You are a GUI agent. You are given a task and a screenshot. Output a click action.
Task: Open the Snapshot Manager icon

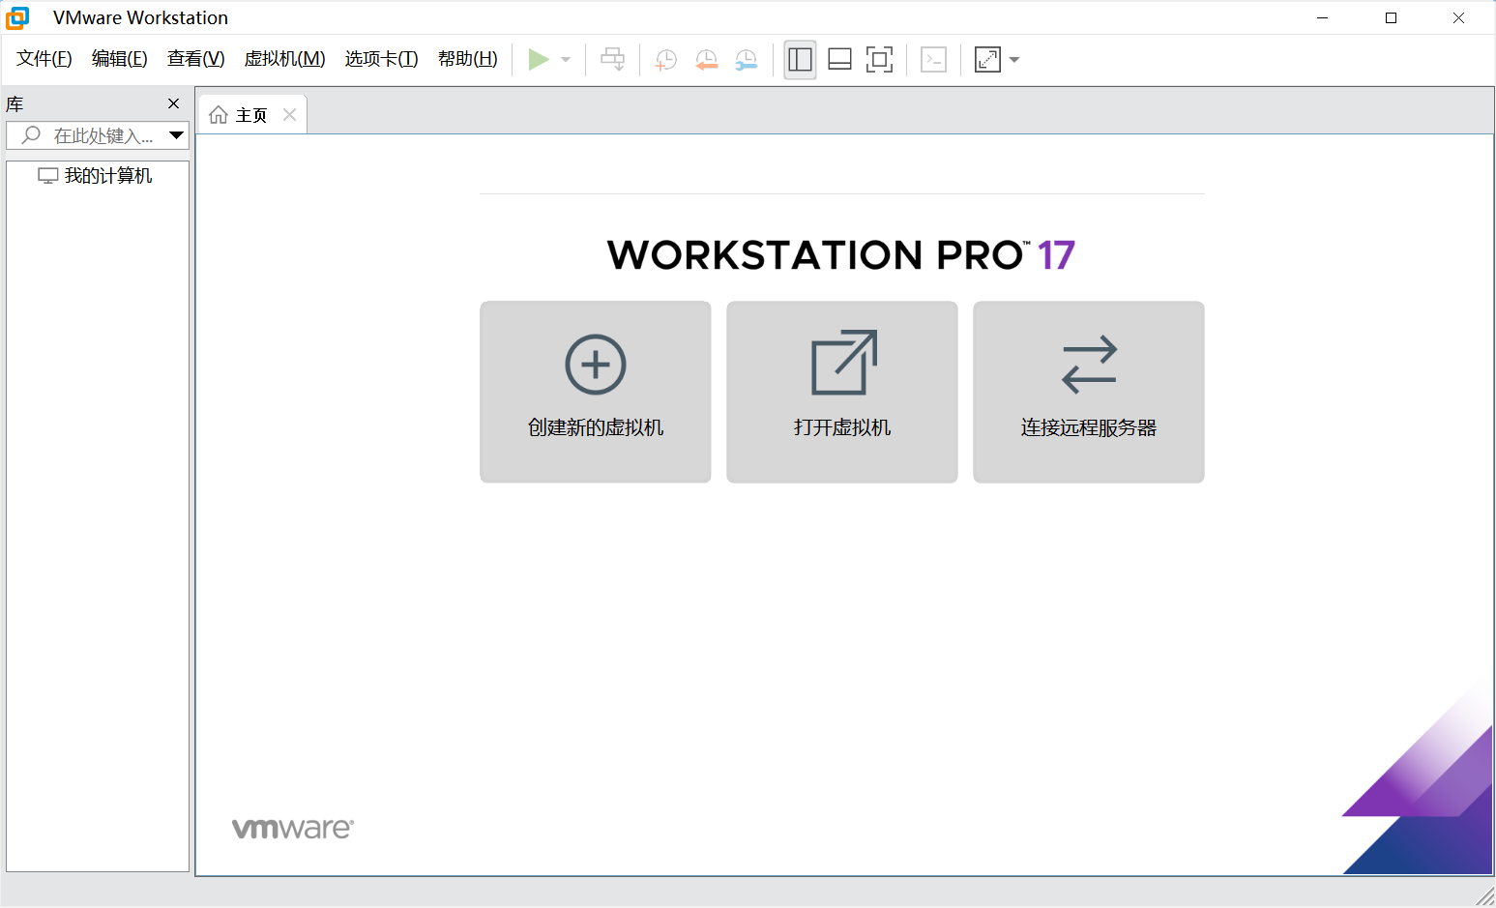coord(746,59)
